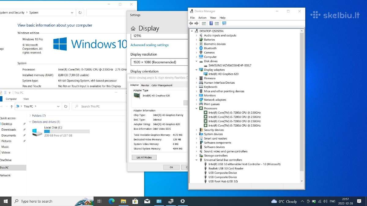
Task: Click Refresh icon in This PC address bar
Action: (x=66, y=107)
